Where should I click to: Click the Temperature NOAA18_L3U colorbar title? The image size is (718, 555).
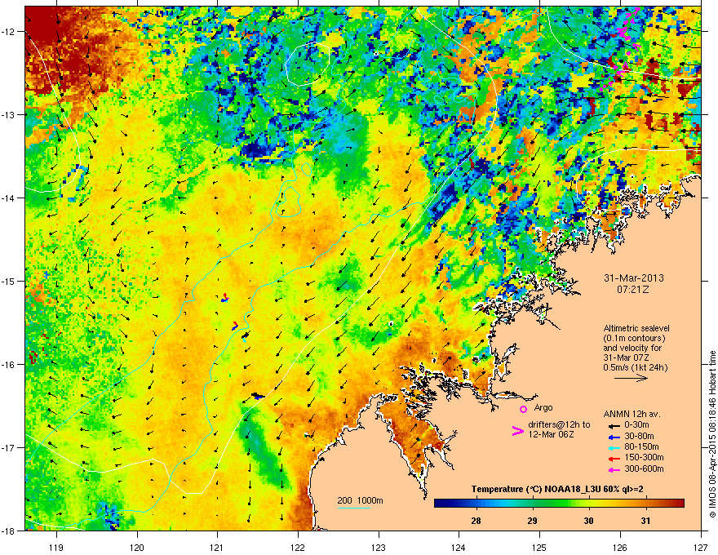(x=557, y=489)
